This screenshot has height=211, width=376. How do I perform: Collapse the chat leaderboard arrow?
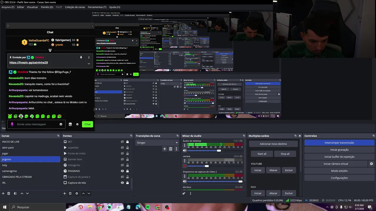pyautogui.click(x=50, y=50)
